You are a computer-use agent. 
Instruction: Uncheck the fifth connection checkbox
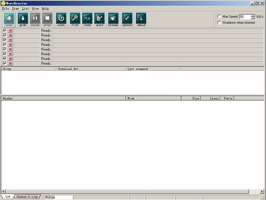point(5,49)
